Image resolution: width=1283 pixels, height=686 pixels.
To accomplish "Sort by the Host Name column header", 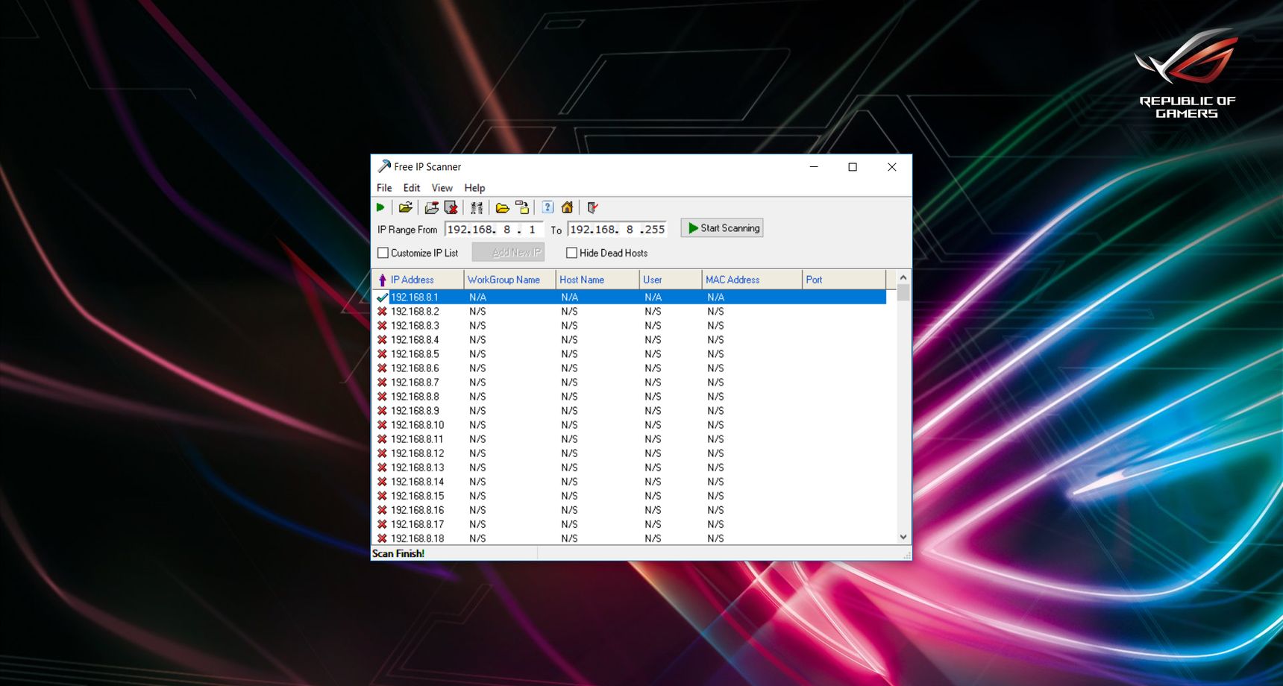I will point(597,280).
